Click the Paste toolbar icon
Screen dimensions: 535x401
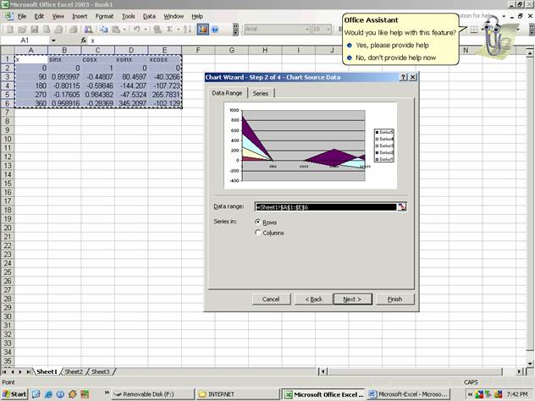coord(116,30)
